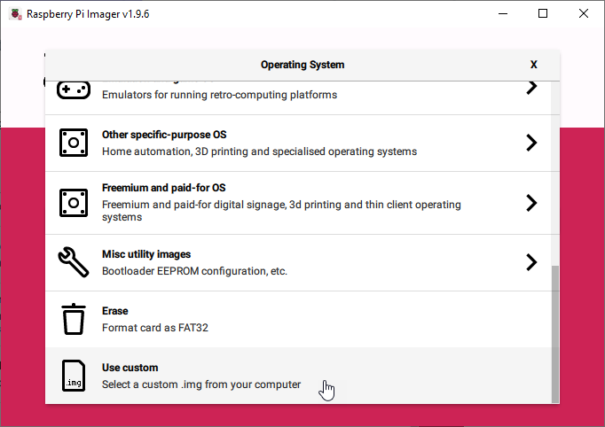605x427 pixels.
Task: Expand Other specific-purpose OS chevron
Action: 531,143
